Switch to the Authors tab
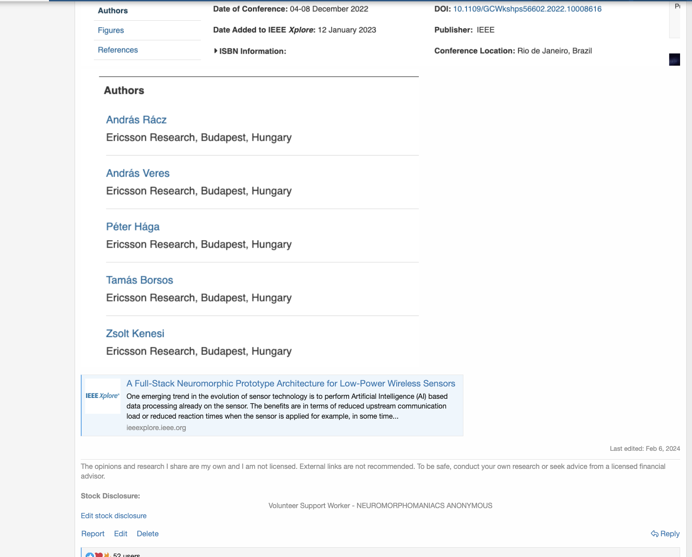Screen dimensions: 692x557 [113, 11]
